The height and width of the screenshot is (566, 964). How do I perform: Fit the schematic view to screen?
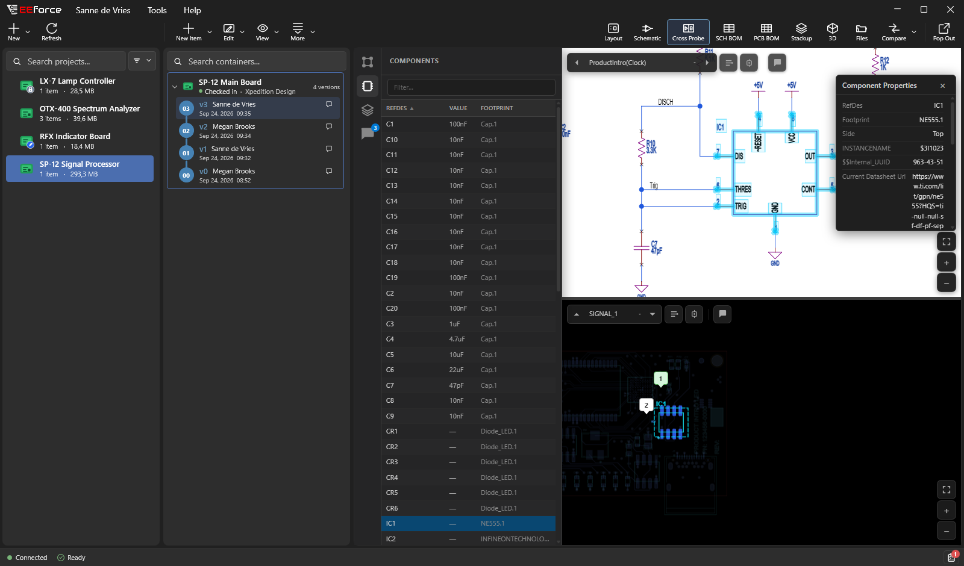(946, 241)
